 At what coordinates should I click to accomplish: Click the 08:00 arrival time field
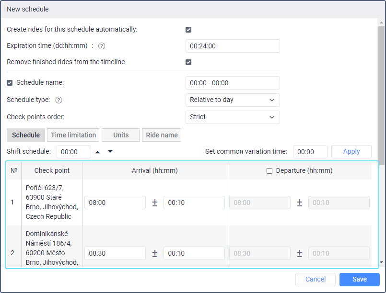[x=115, y=203]
